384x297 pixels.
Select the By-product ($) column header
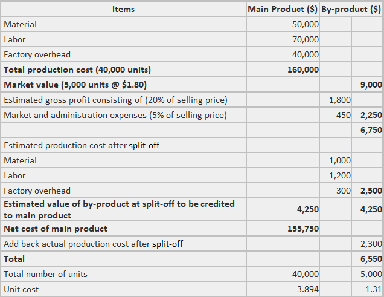pyautogui.click(x=351, y=9)
